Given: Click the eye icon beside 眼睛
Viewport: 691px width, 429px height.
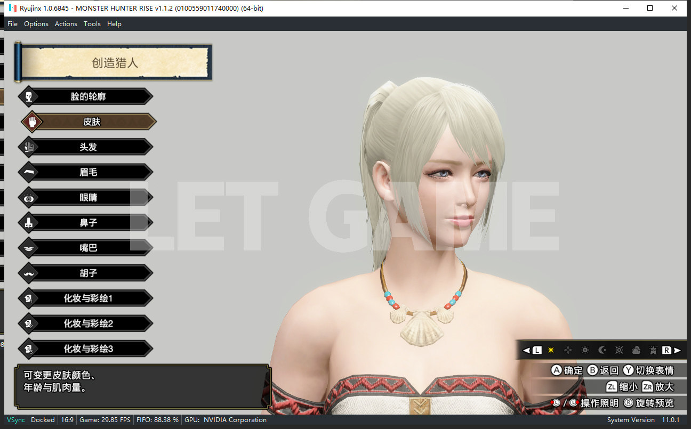Looking at the screenshot, I should 29,198.
